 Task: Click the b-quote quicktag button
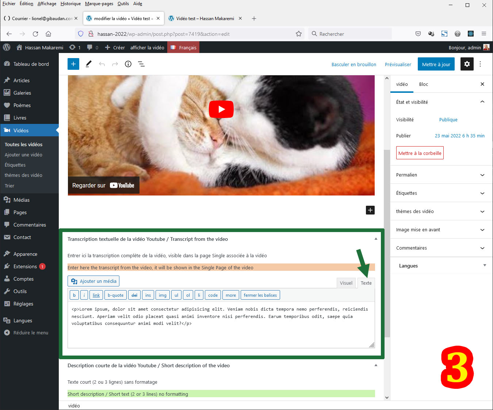click(115, 295)
